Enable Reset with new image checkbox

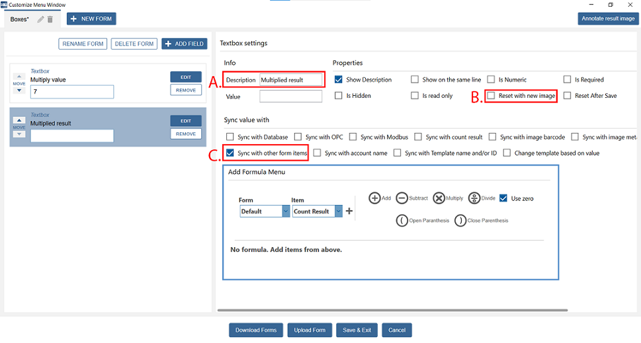[x=491, y=96]
